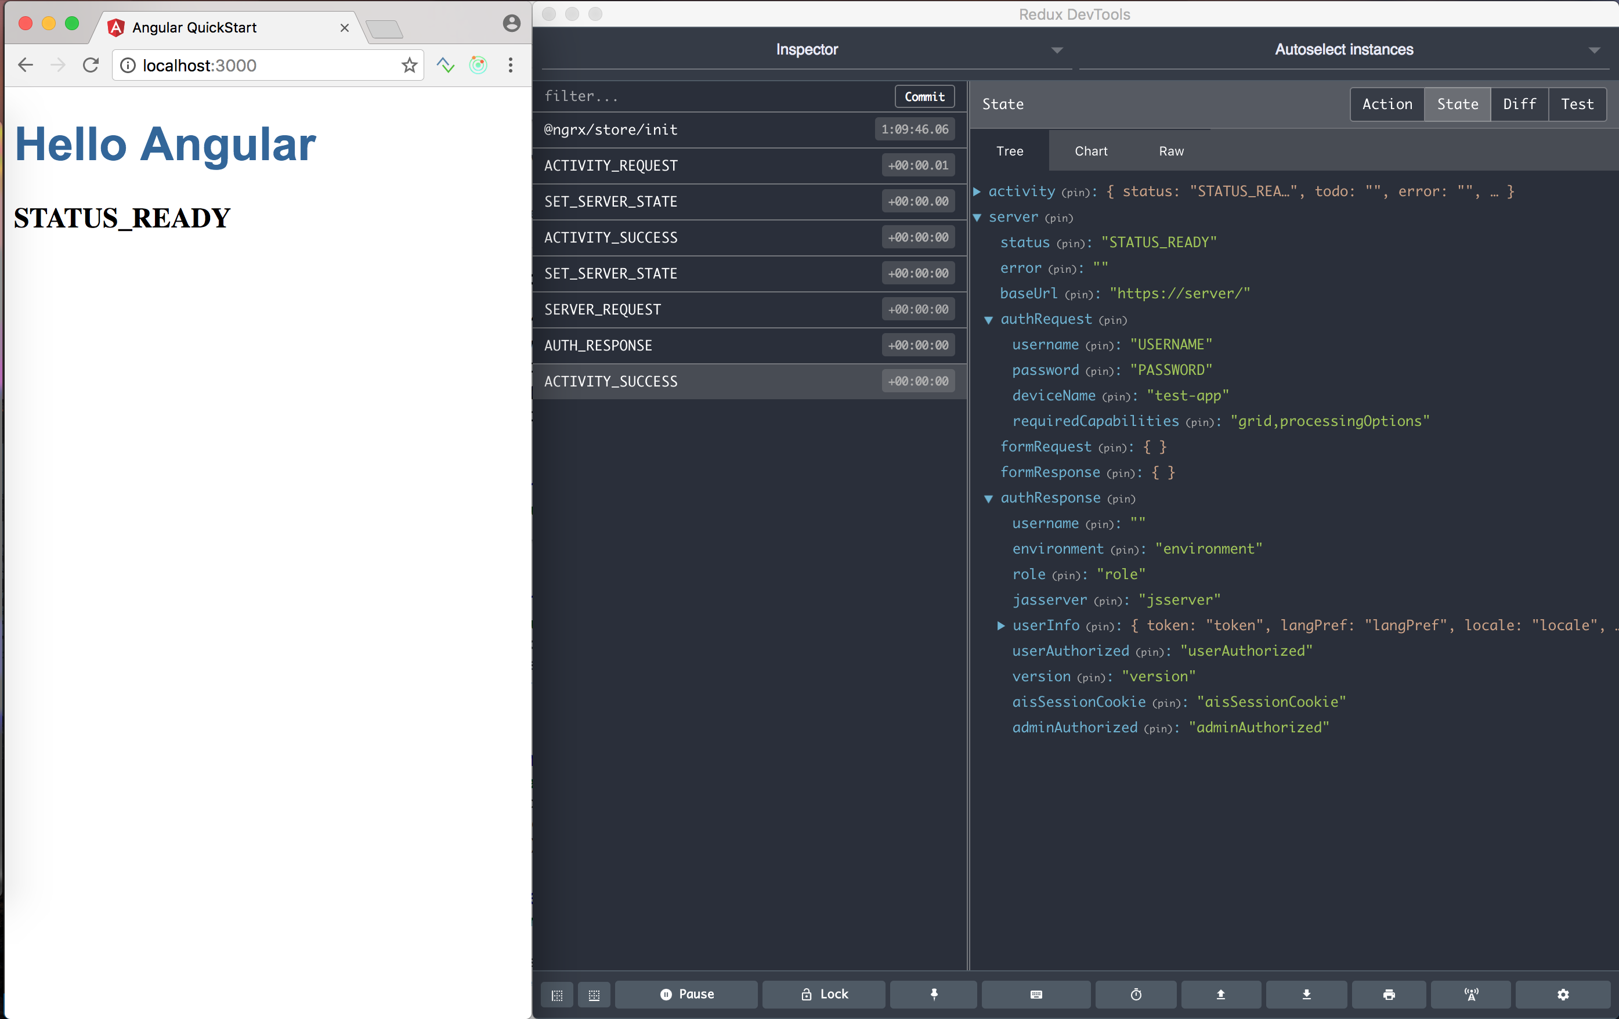Image resolution: width=1619 pixels, height=1019 pixels.
Task: Click the bottom panel position icon
Action: coord(594,994)
